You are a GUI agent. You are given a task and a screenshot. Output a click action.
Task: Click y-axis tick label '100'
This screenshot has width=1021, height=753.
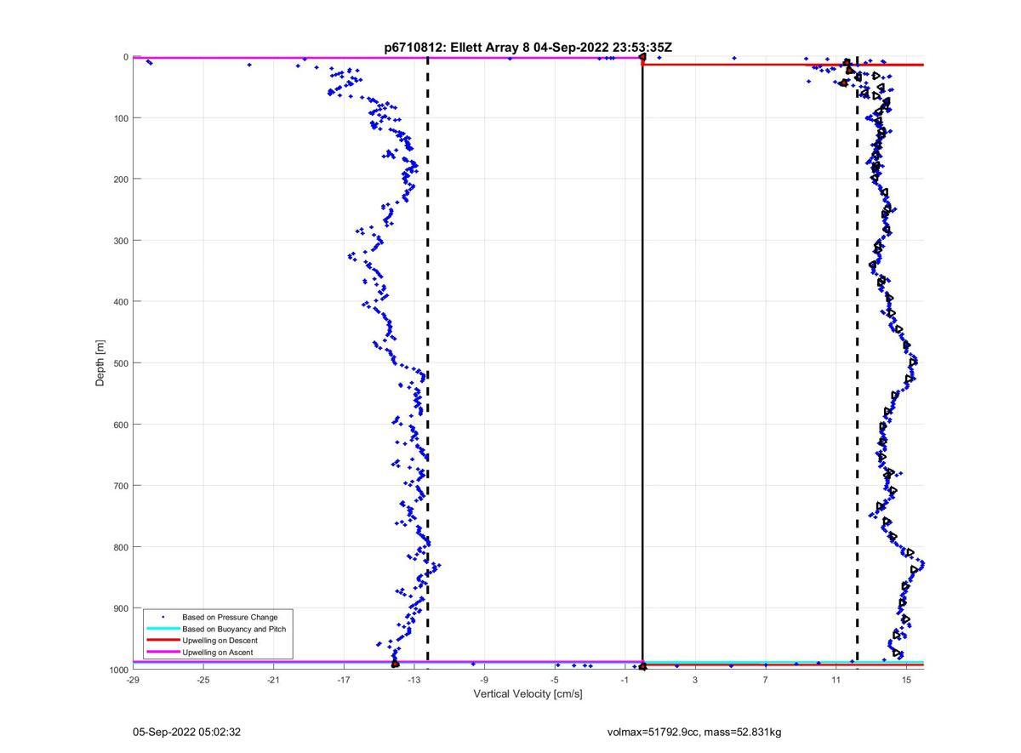pos(120,118)
